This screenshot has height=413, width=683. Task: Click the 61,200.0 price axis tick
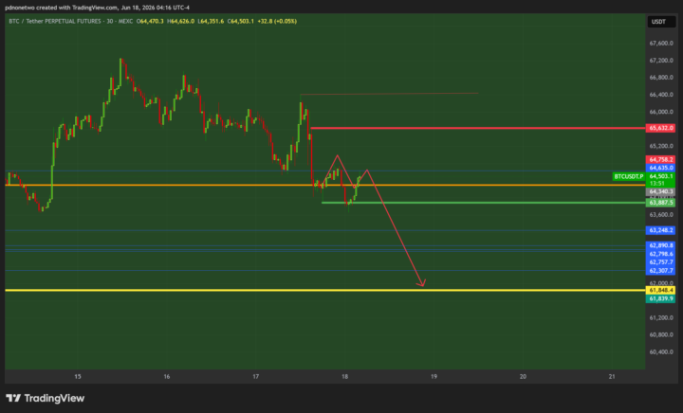point(661,317)
